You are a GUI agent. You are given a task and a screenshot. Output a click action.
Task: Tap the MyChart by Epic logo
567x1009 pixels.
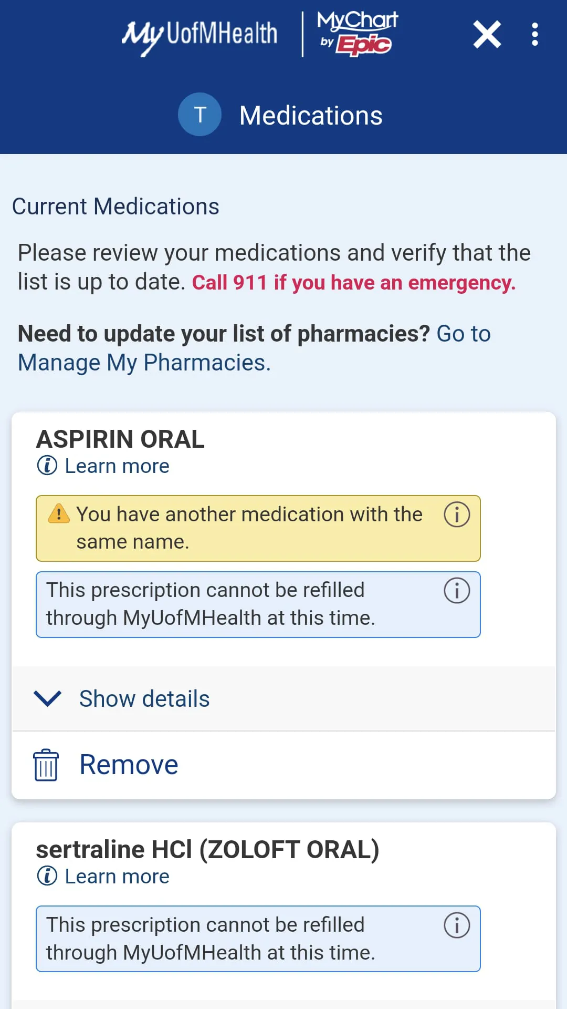click(357, 34)
